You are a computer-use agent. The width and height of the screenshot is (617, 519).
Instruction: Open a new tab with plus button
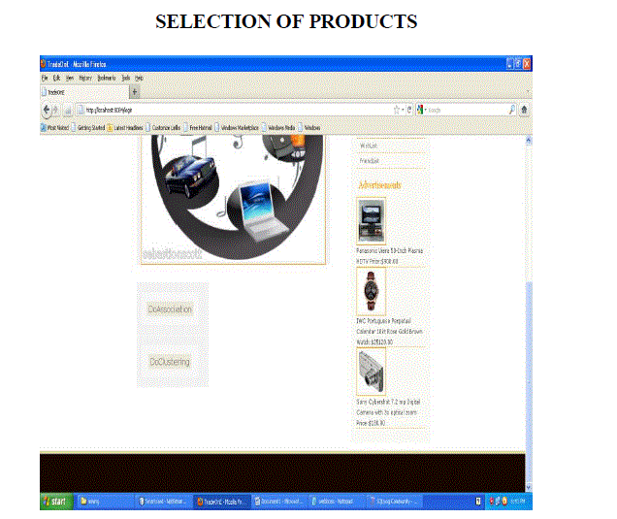[x=134, y=92]
